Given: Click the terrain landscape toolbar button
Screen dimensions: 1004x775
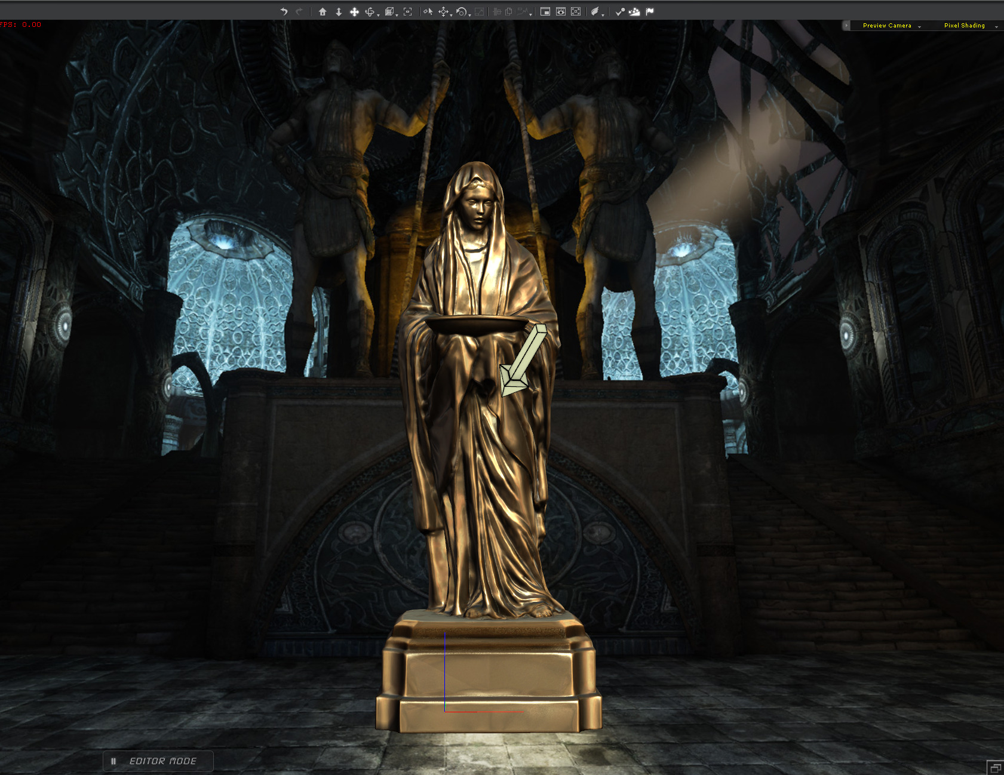Looking at the screenshot, I should [x=634, y=11].
